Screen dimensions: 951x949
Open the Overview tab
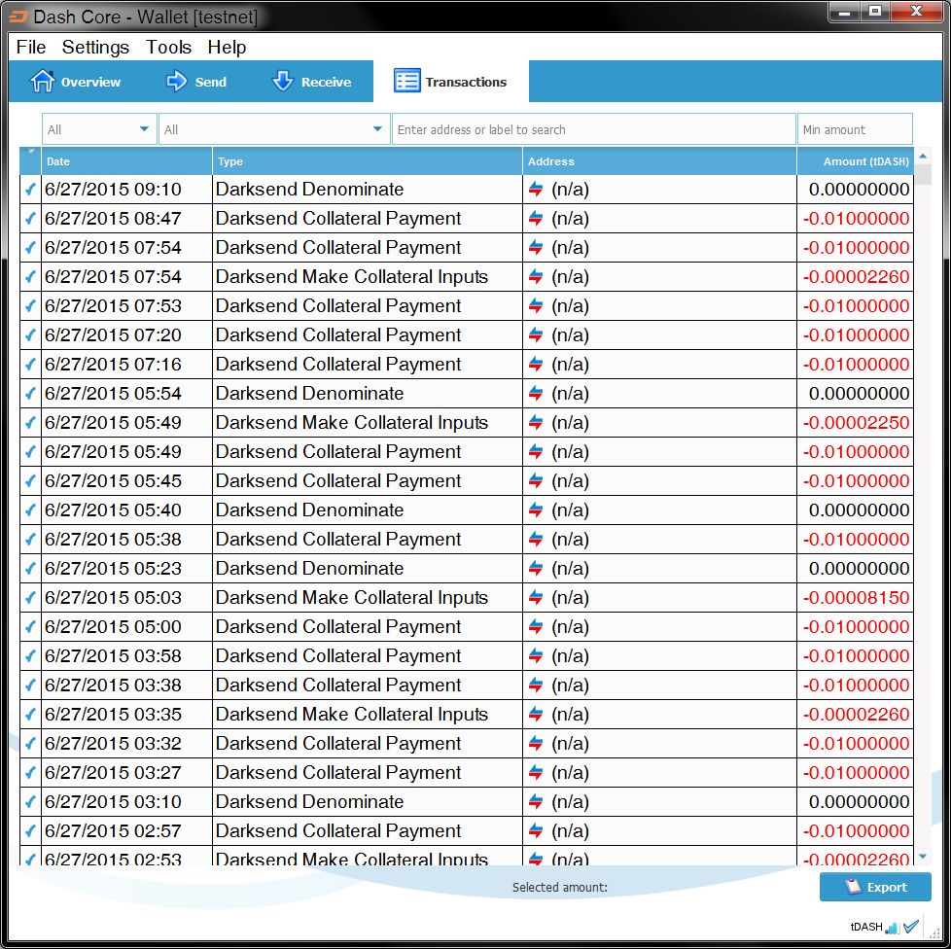point(75,82)
